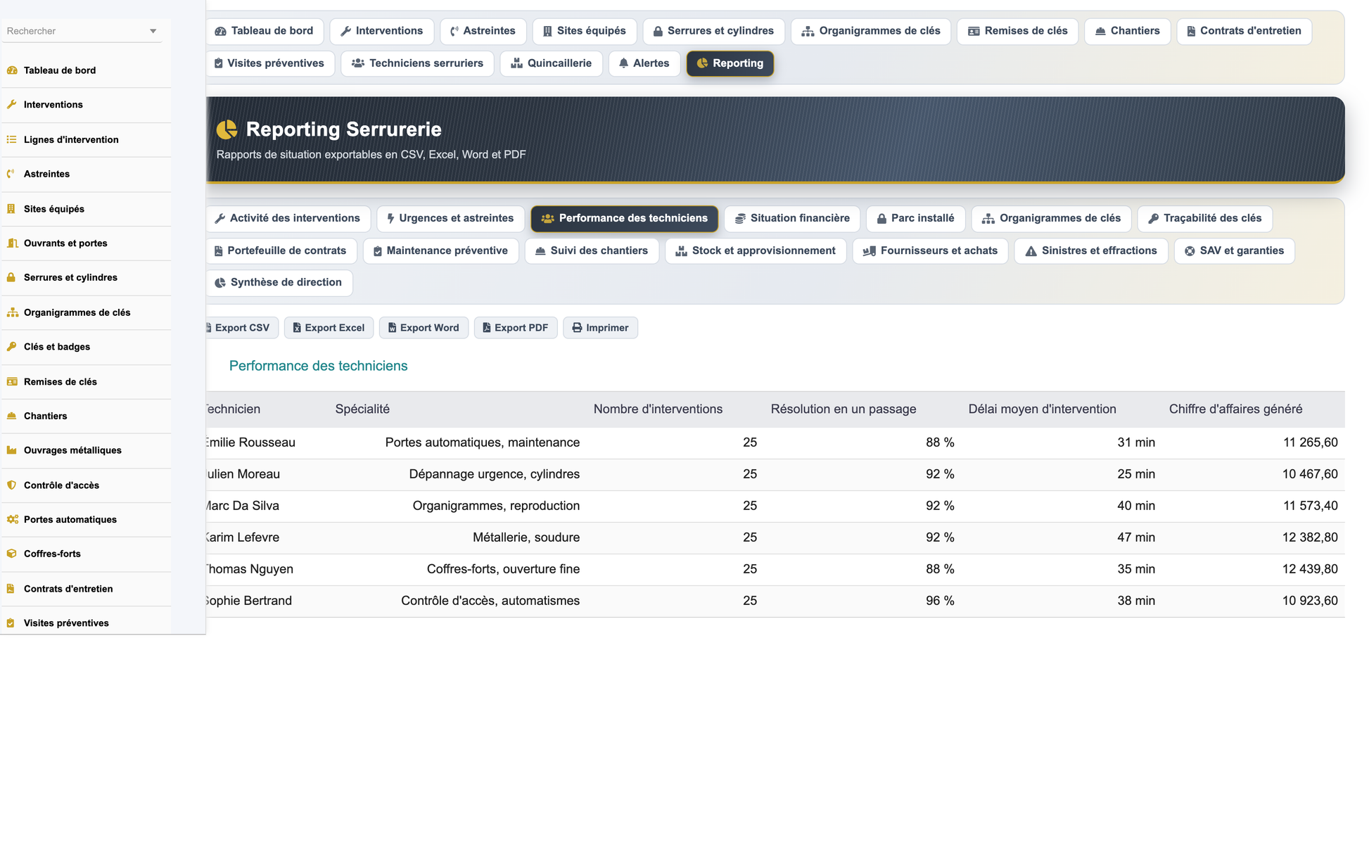1369x847 pixels.
Task: Click the Rechercher search field
Action: point(82,31)
